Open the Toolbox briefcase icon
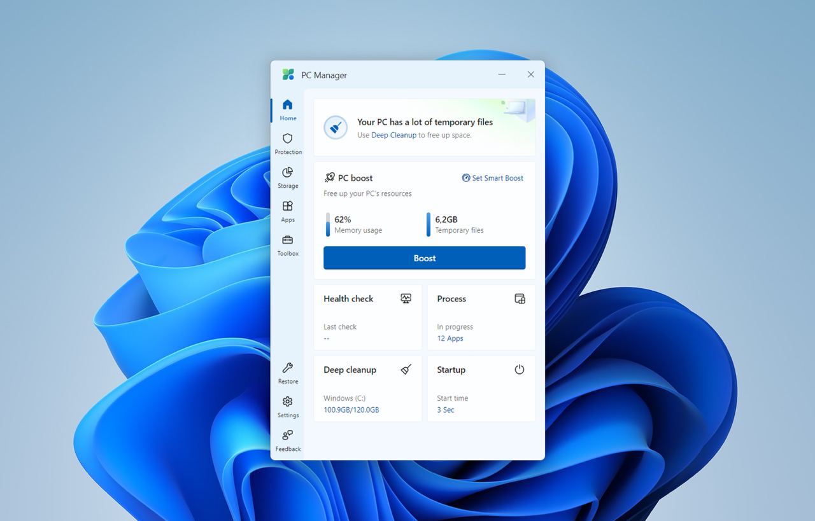 pos(288,240)
